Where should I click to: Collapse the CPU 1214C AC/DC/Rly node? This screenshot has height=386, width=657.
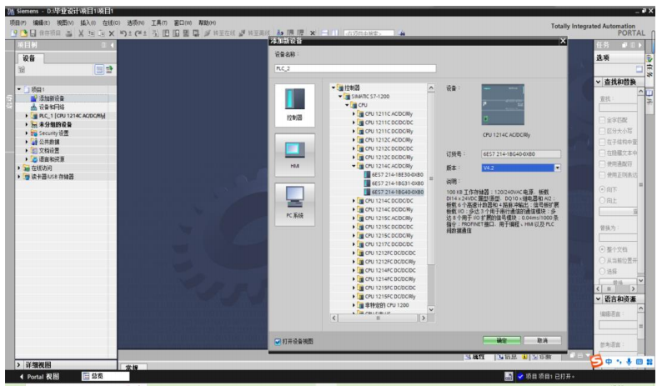tap(354, 166)
